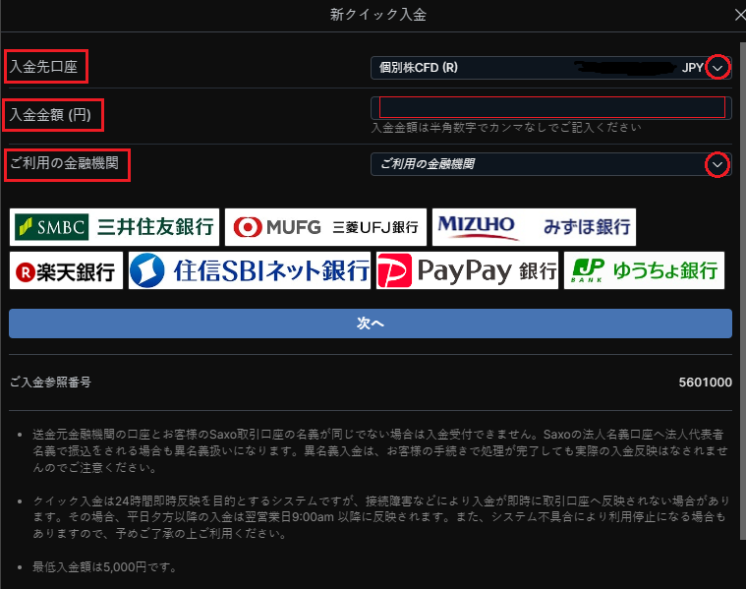
Task: Select the 楽天銀行 logo
Action: [66, 271]
